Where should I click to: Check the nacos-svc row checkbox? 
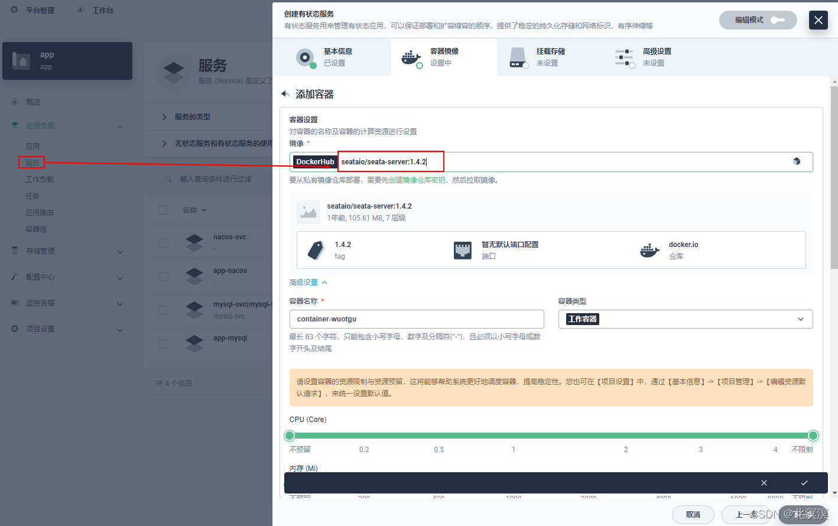coord(164,243)
